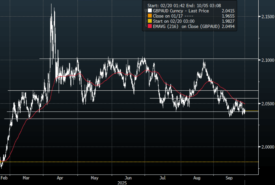Select the 2.0500 price axis label
This screenshot has height=185, width=275.
267,104
